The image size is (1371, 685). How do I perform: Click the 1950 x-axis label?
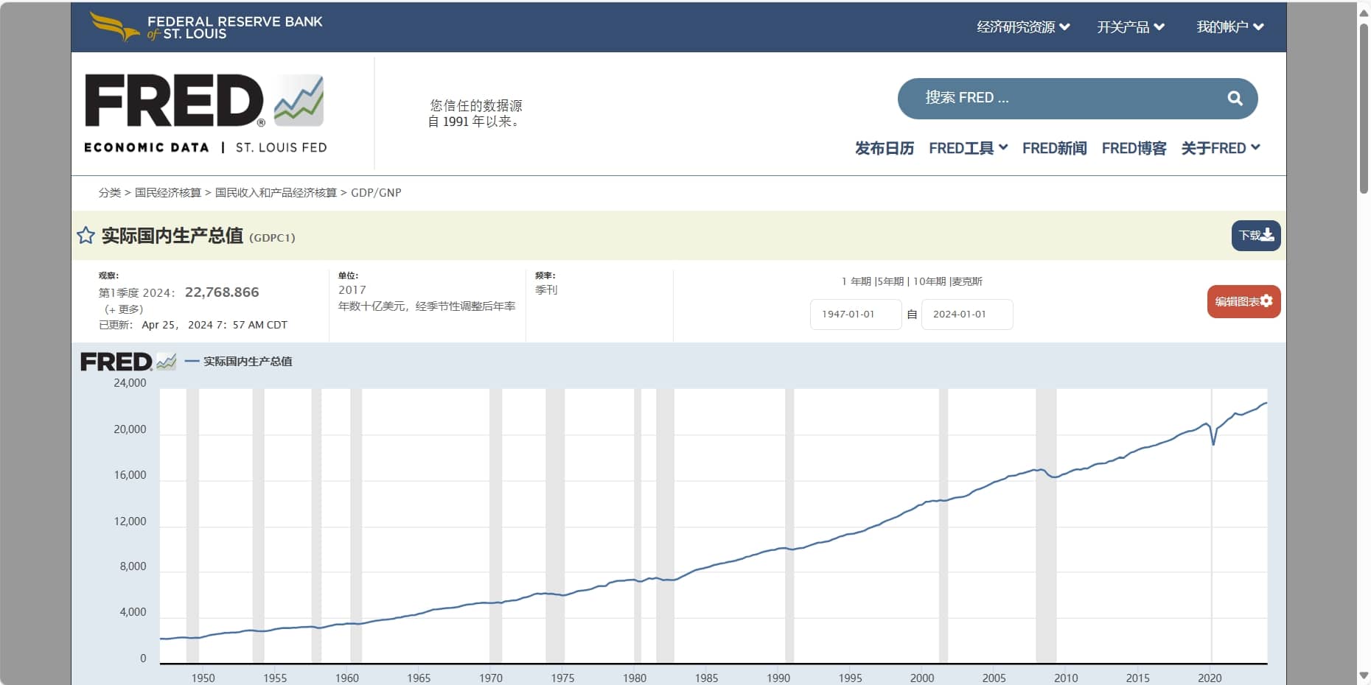[x=203, y=678]
